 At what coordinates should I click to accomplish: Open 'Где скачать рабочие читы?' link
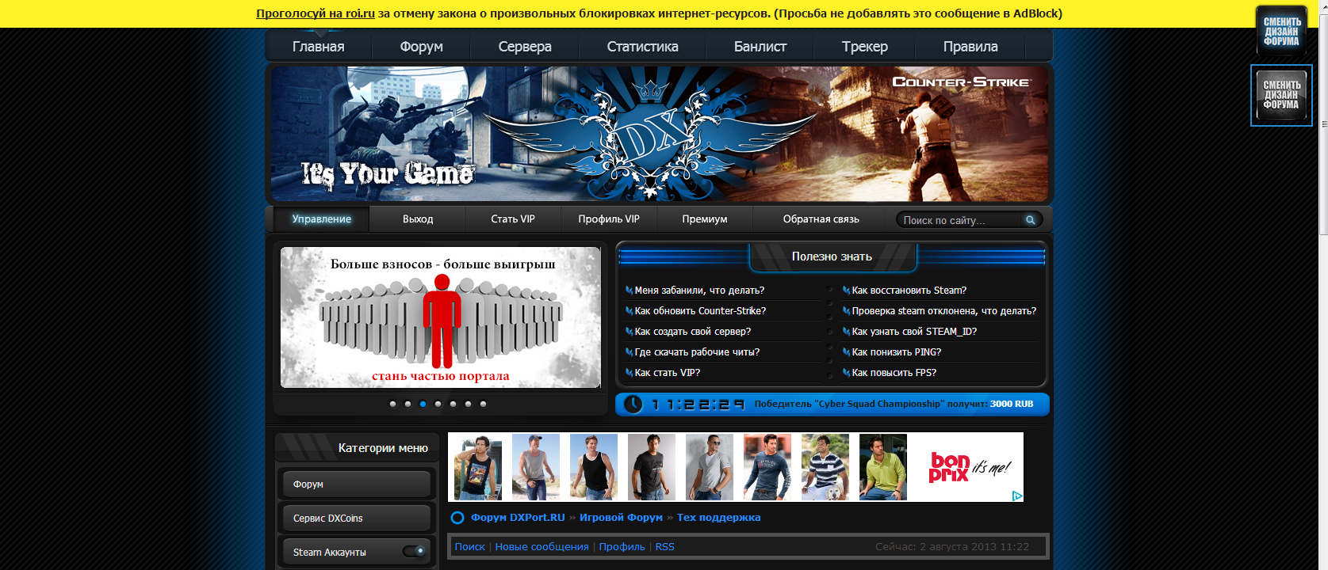click(x=697, y=352)
